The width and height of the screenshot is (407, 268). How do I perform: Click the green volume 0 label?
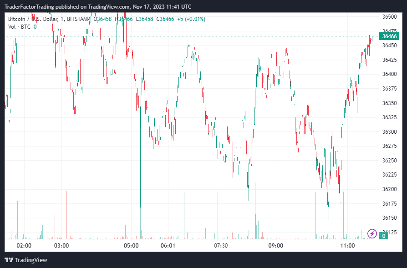(384, 236)
